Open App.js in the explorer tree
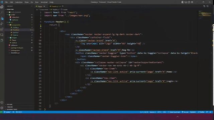The height and width of the screenshot is (120, 214). (x=14, y=40)
